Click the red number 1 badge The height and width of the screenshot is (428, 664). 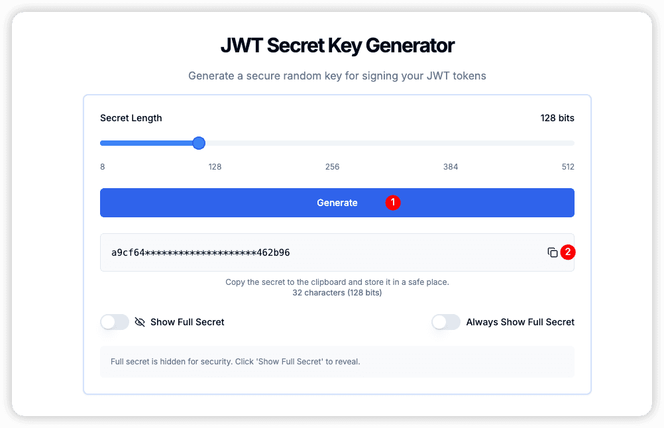(x=393, y=203)
